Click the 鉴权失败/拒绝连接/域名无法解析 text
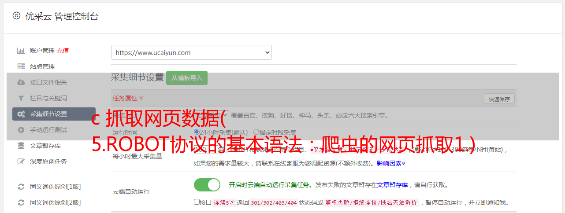 (371, 203)
